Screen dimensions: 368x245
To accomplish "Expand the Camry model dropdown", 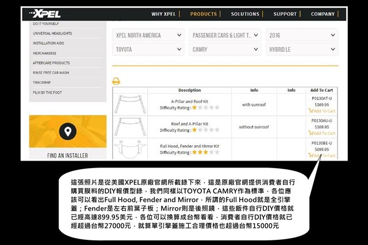I will point(225,49).
